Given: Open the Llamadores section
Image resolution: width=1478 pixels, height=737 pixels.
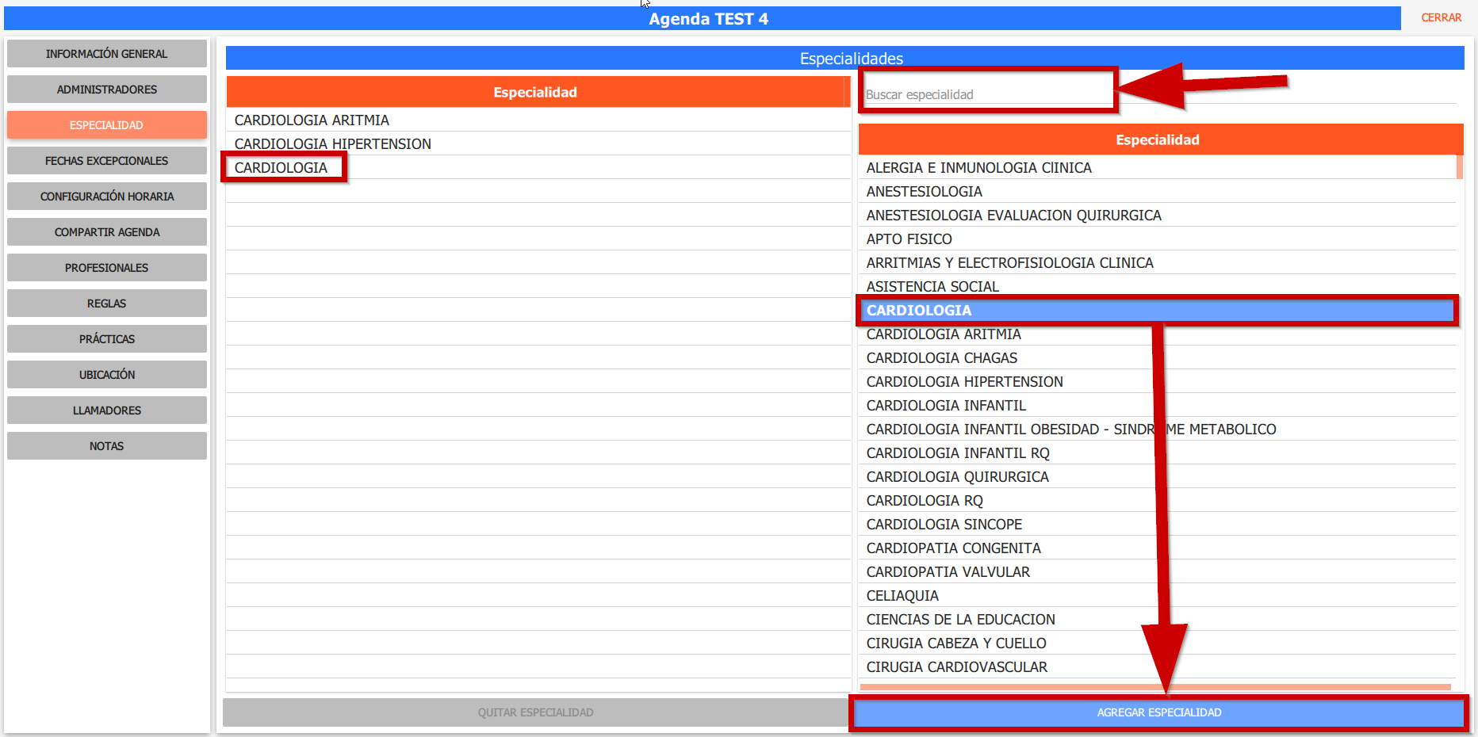Looking at the screenshot, I should [x=106, y=411].
